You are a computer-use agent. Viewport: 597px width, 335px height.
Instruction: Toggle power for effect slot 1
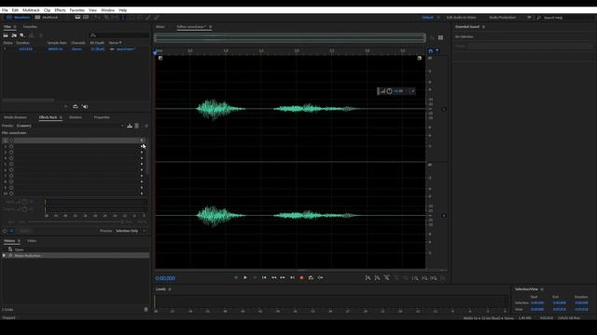[11, 141]
